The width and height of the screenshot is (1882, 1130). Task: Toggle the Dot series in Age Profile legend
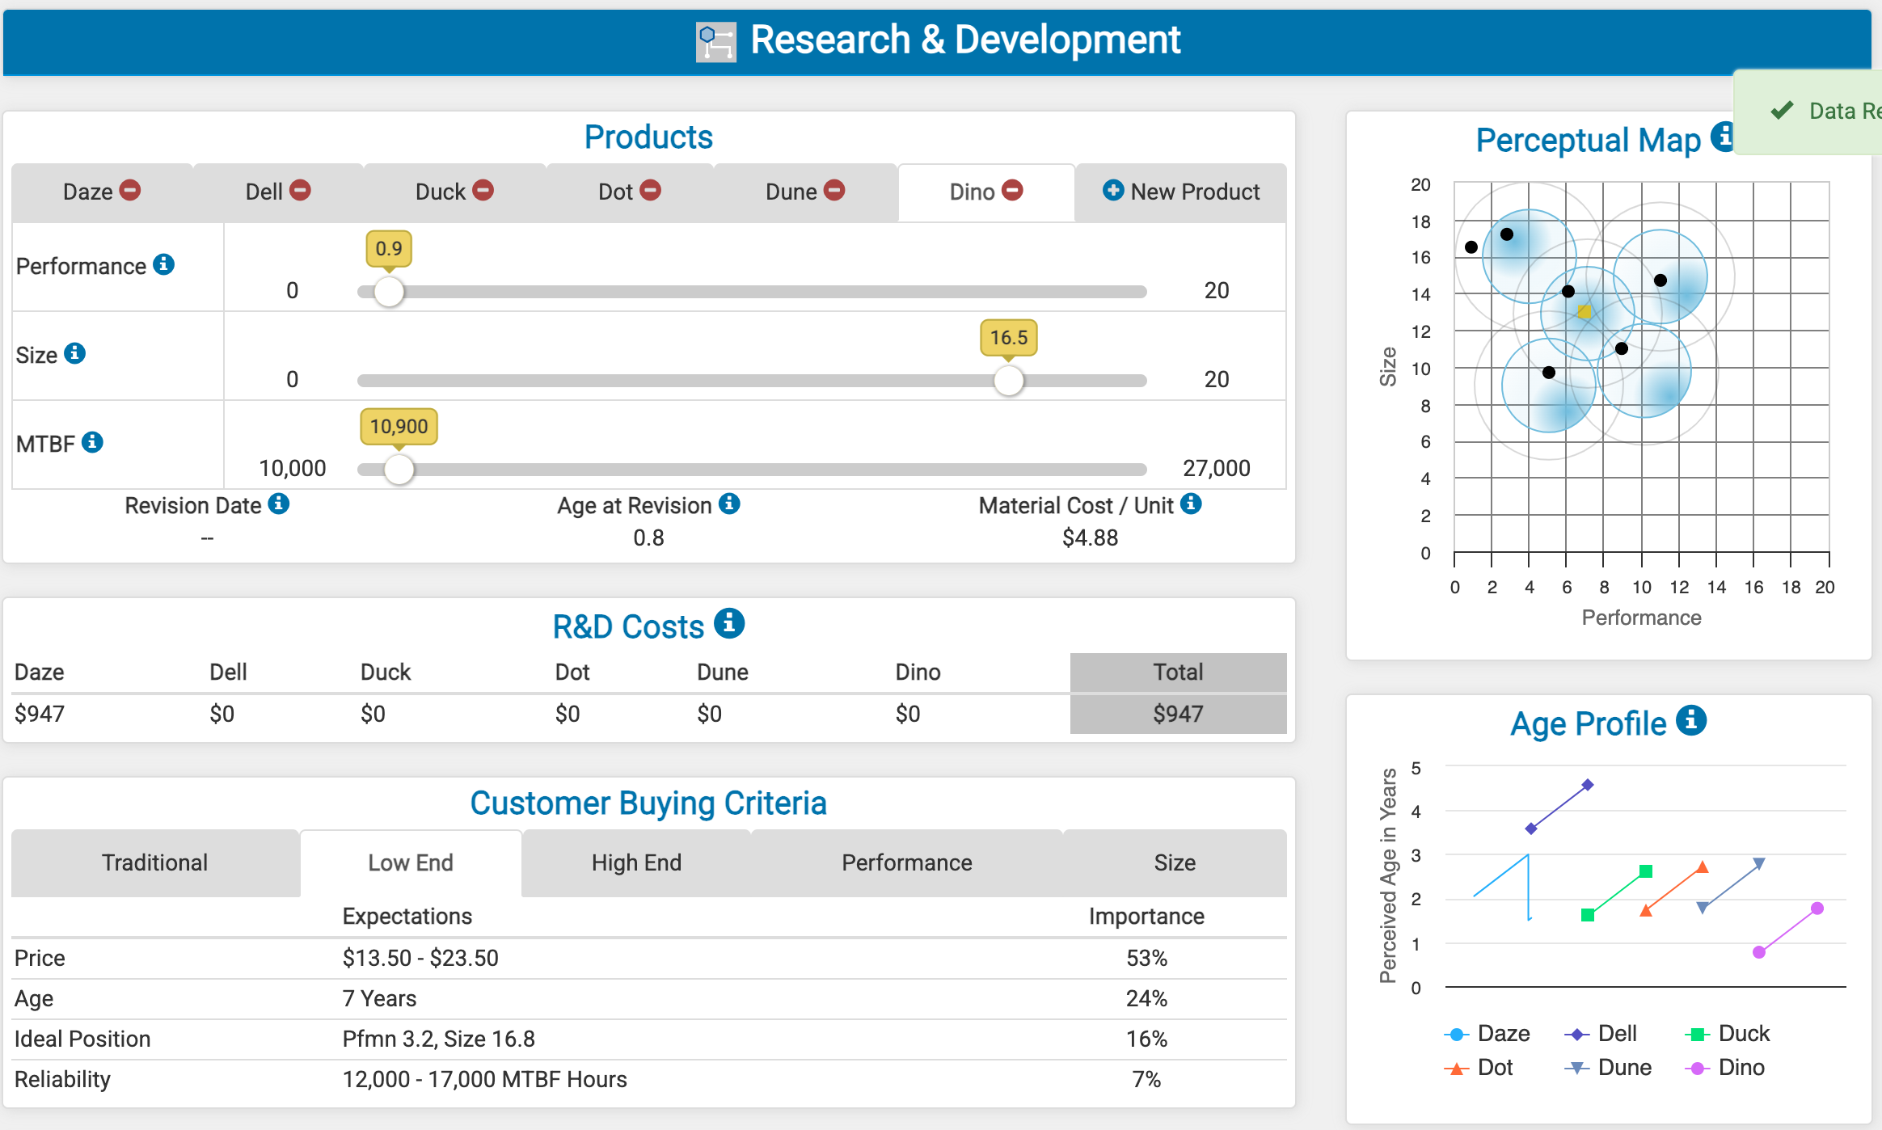tap(1479, 1068)
